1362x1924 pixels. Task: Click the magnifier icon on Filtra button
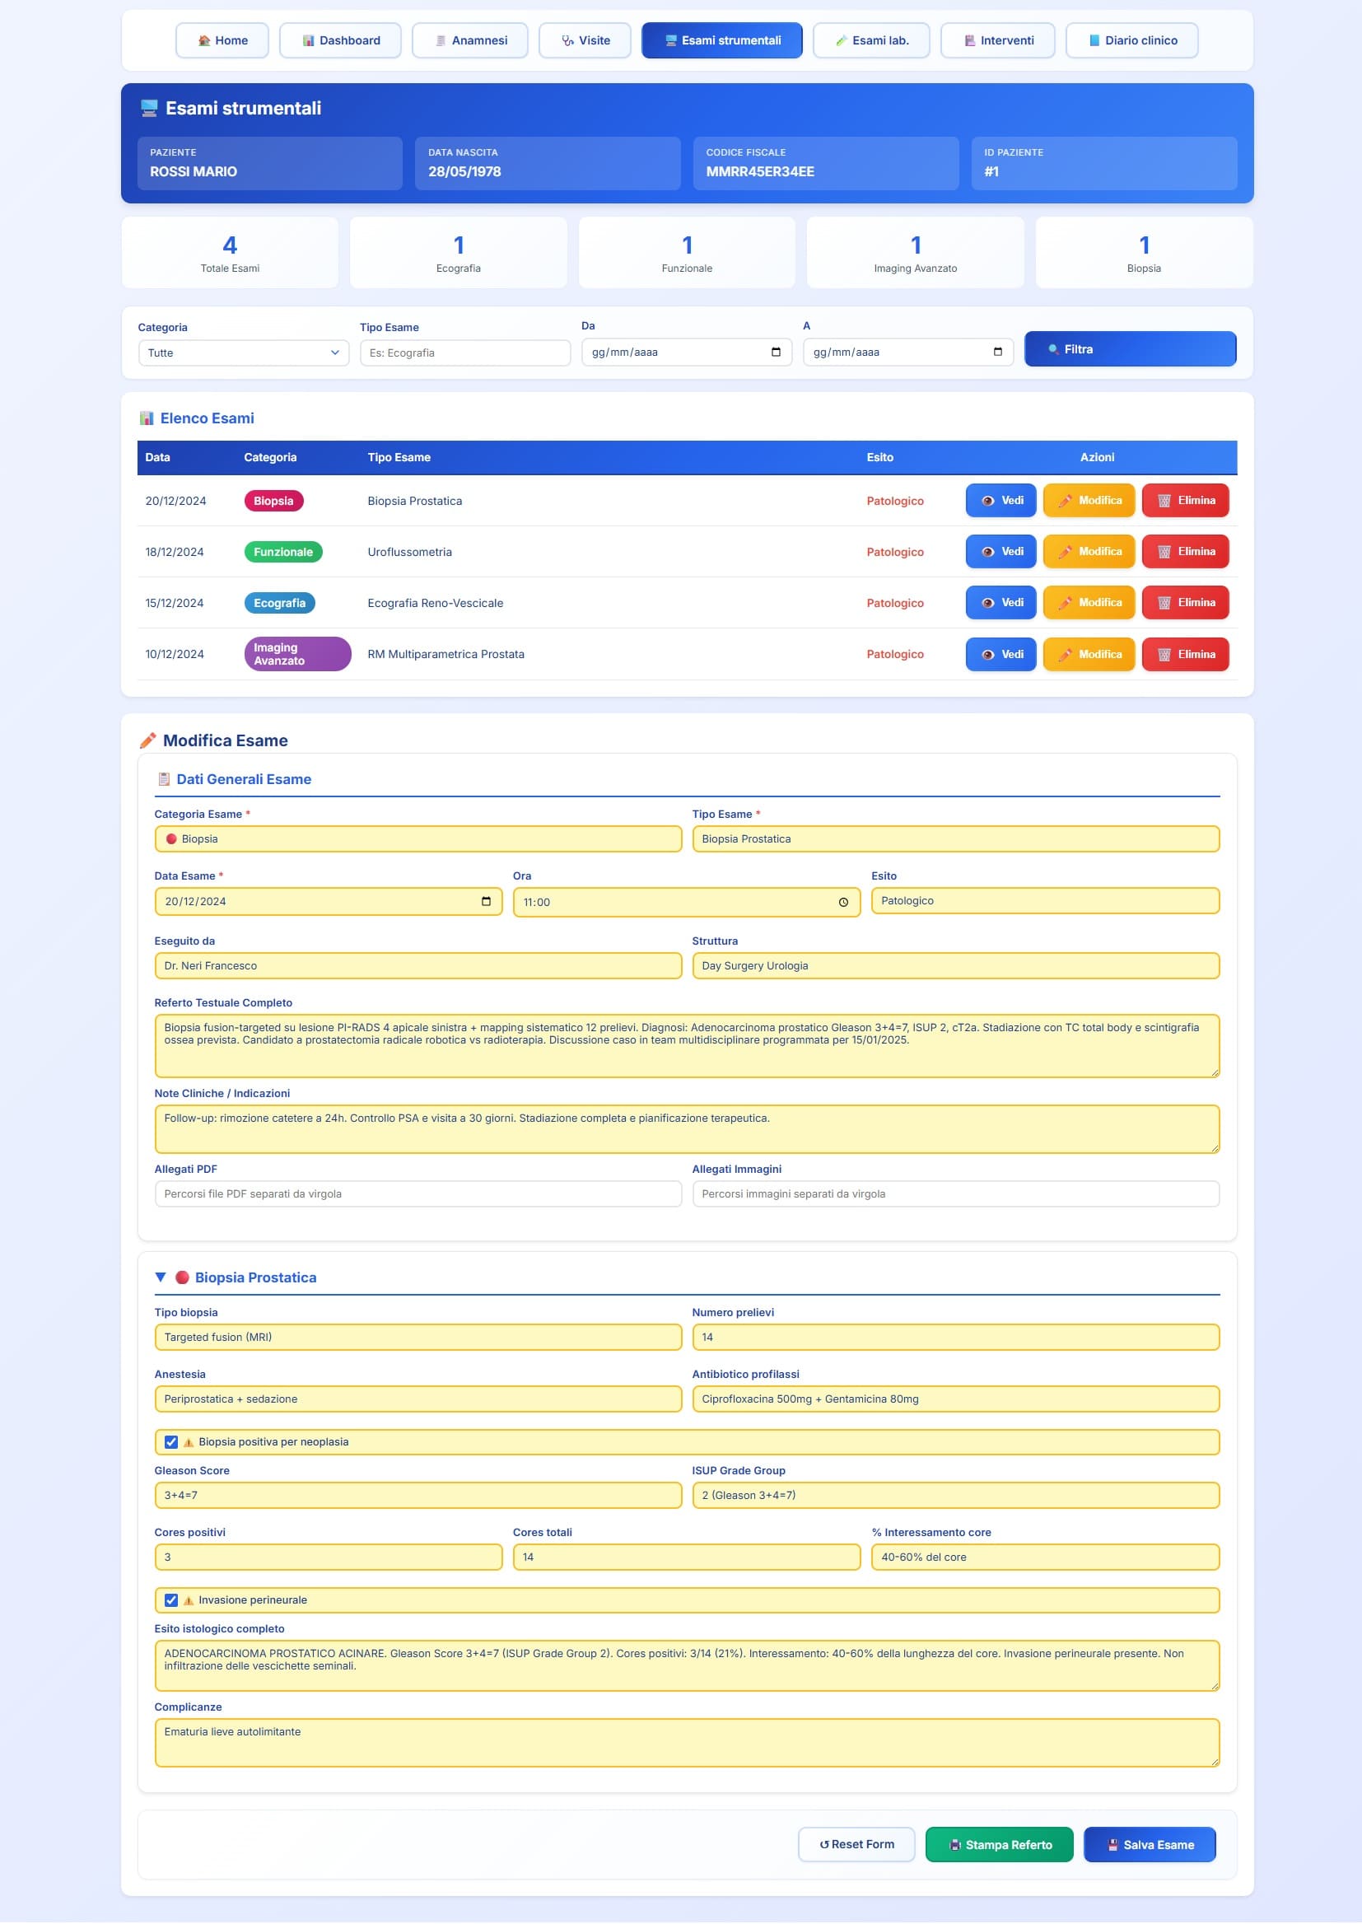(x=1053, y=349)
